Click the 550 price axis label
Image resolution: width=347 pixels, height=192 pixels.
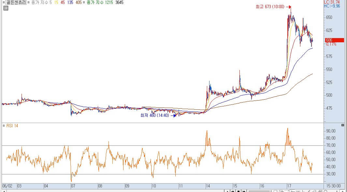click(329, 69)
